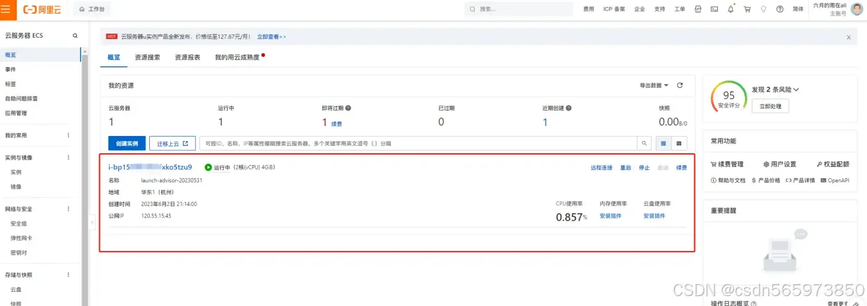Open the API developer tools icon
Image resolution: width=867 pixels, height=306 pixels.
[x=698, y=9]
